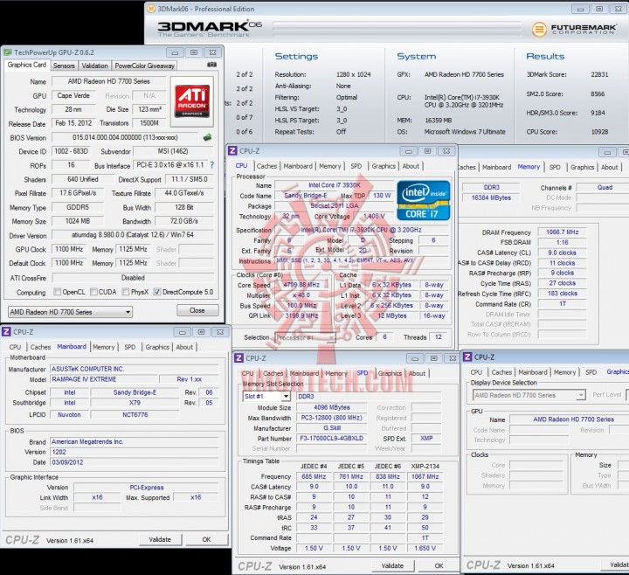Click the CPU-Z icon in Graphics window title
Viewport: 629px width, 575px height.
click(467, 357)
